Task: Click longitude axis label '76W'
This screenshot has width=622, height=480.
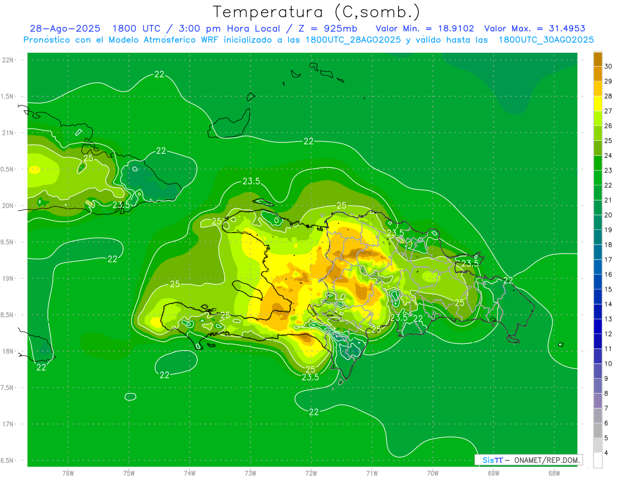Action: (x=68, y=473)
